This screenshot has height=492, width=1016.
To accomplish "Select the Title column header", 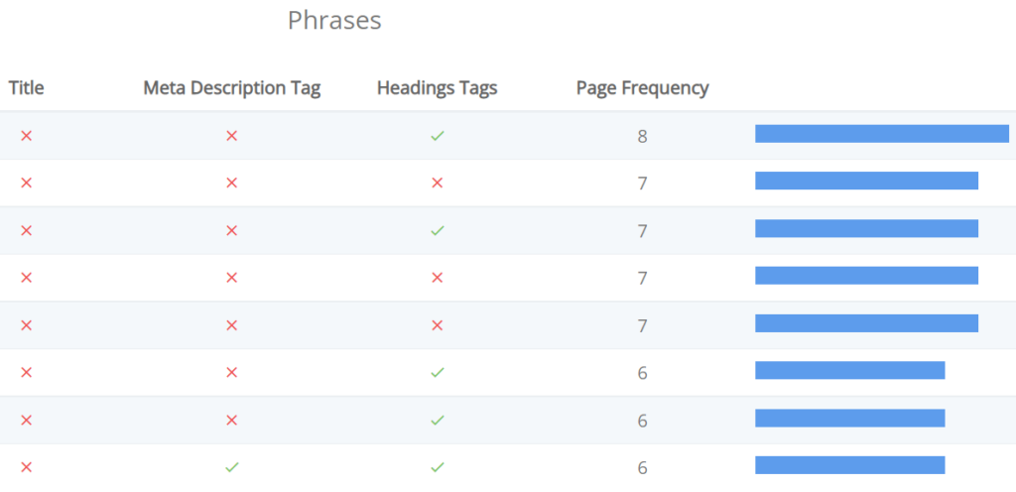I will 27,88.
